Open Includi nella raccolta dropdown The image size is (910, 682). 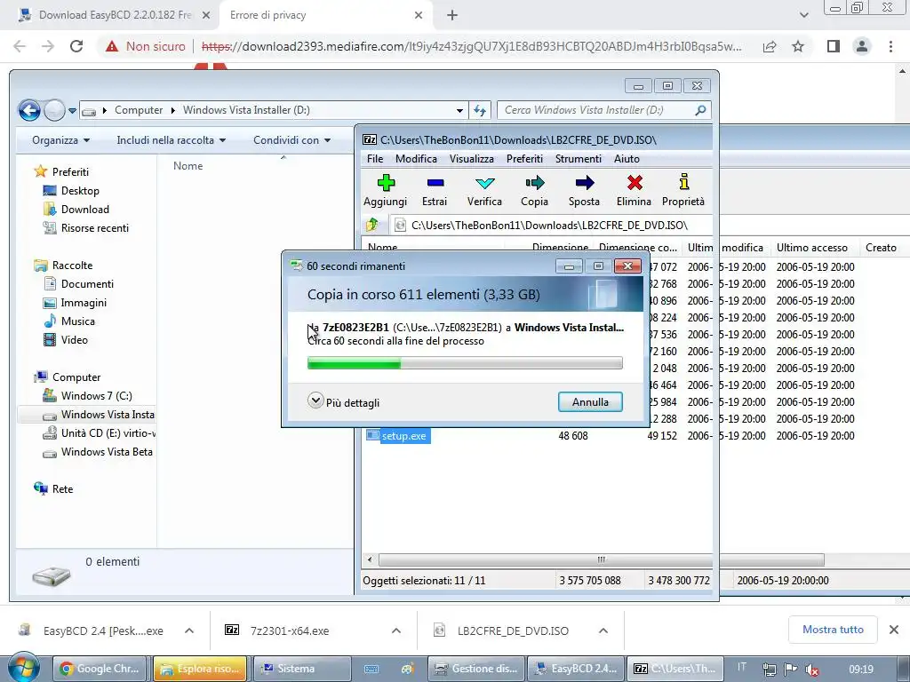pyautogui.click(x=172, y=140)
